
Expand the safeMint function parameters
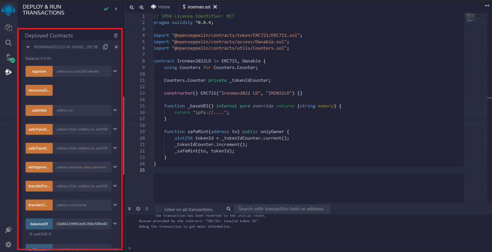coord(115,110)
